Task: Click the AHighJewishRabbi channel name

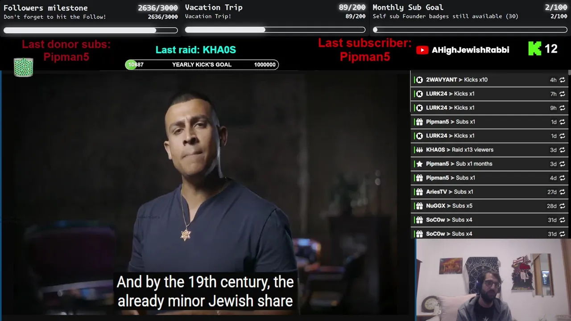Action: point(470,50)
